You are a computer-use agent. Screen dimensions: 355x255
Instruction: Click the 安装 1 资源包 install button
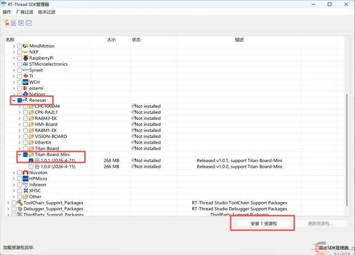[264, 224]
